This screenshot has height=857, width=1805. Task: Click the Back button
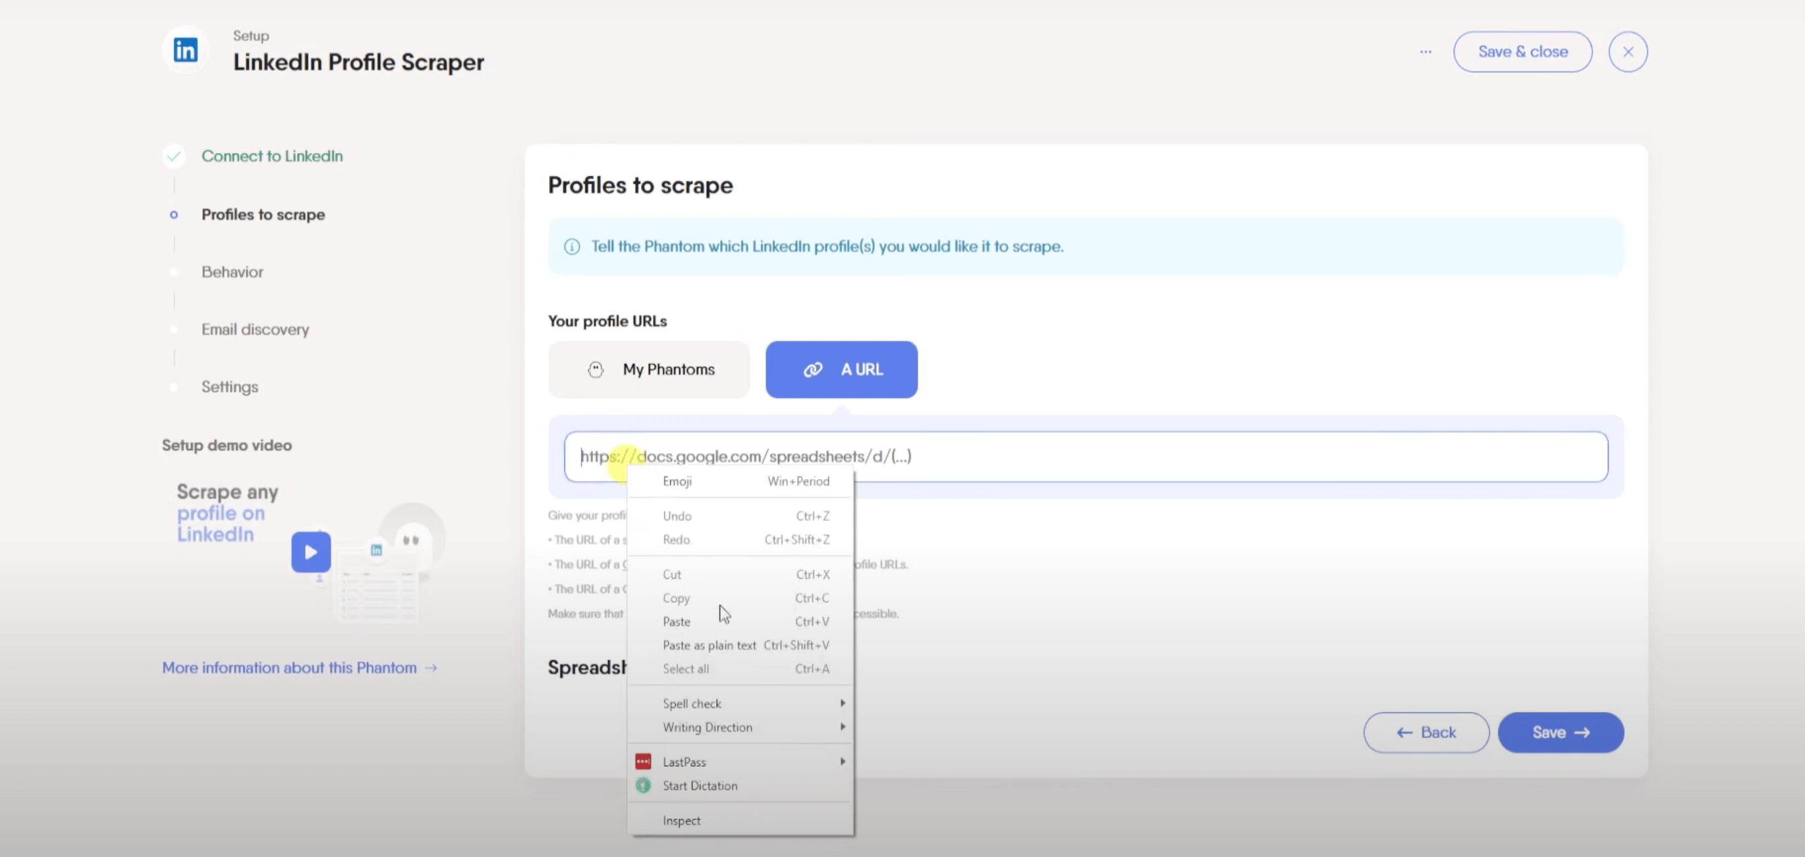[x=1426, y=733]
